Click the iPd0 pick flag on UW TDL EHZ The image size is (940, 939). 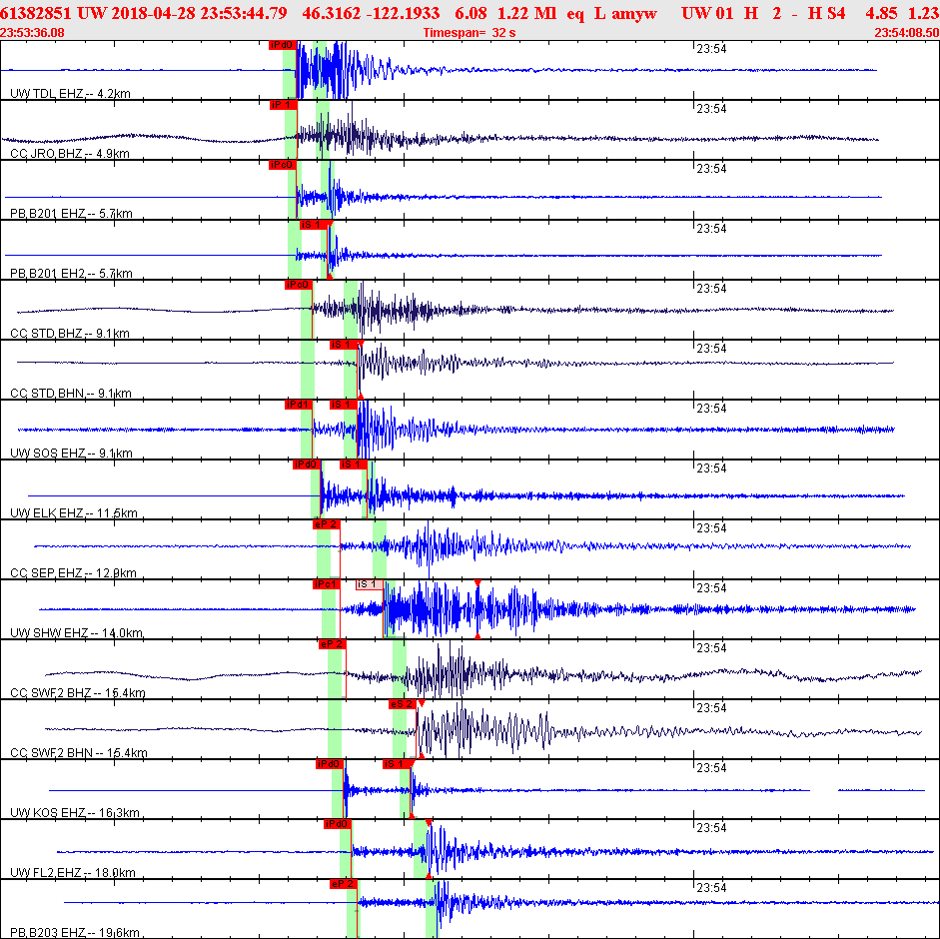click(x=283, y=45)
